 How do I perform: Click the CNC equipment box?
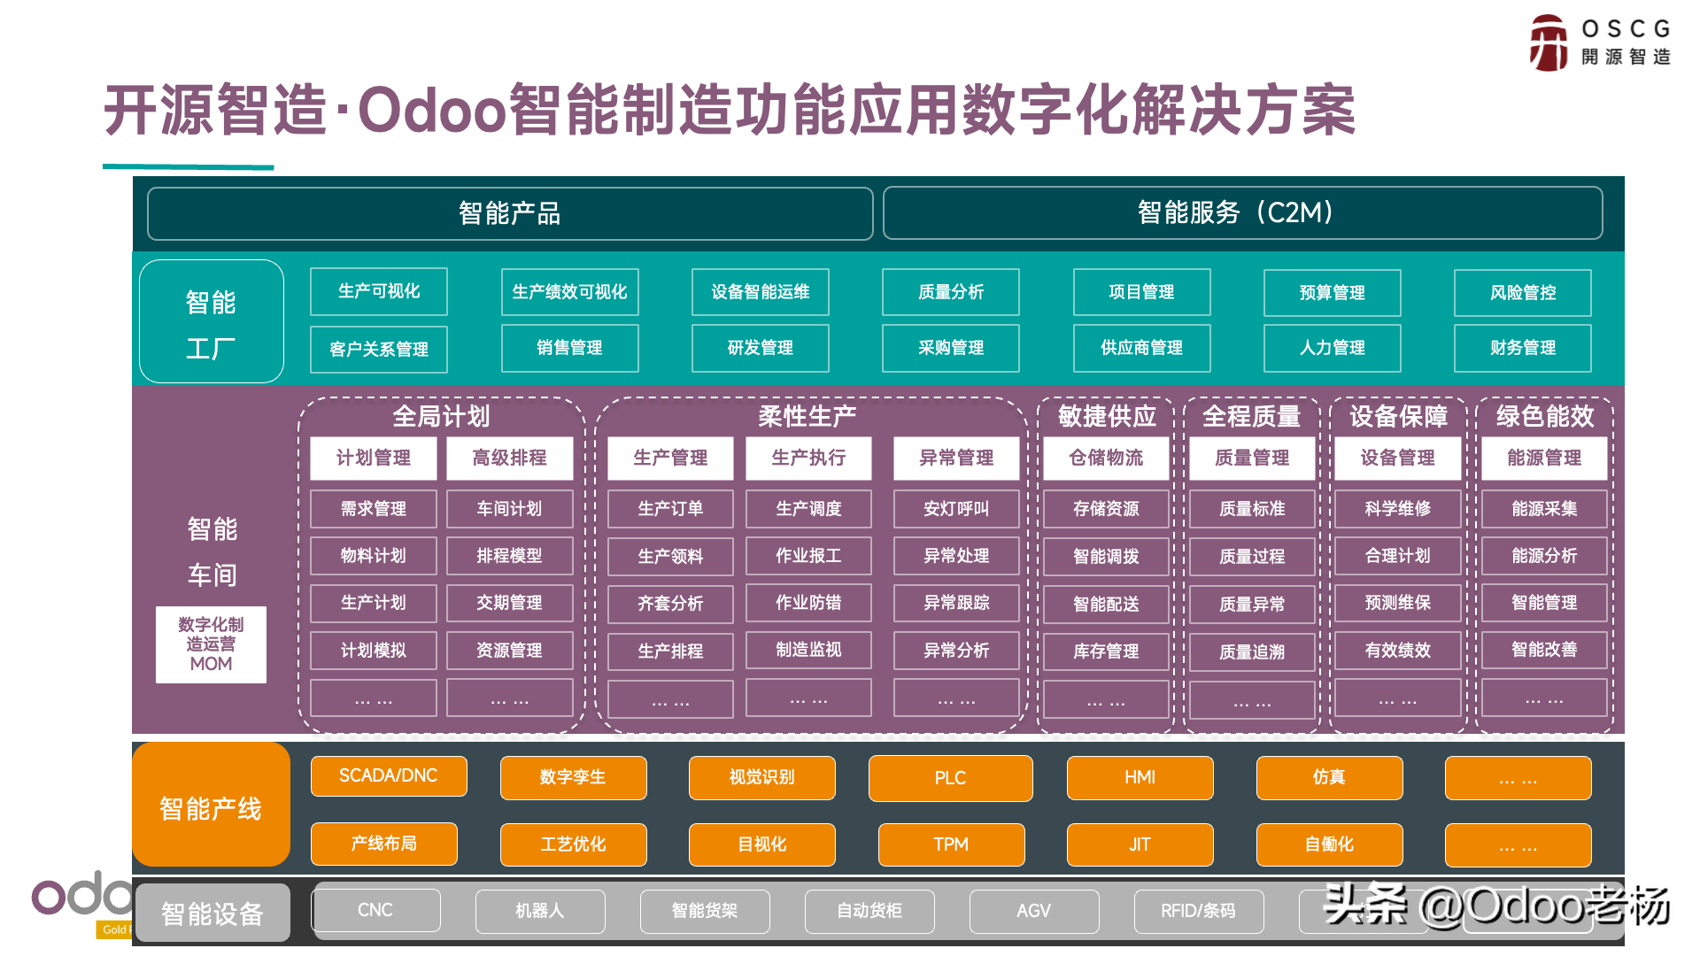pos(375,910)
